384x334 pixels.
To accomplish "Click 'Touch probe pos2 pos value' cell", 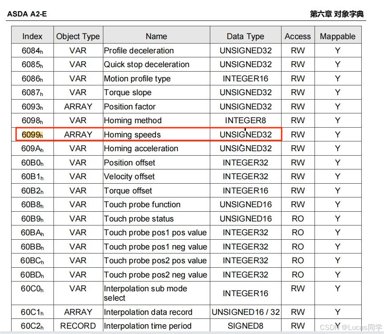I will click(155, 261).
